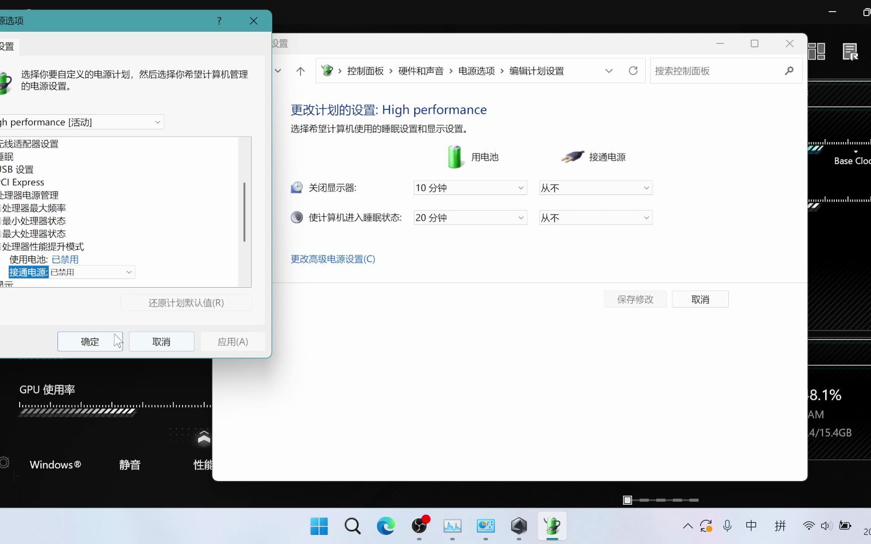Open 关闭显示器 battery dropdown showing 10 分钟
This screenshot has width=871, height=544.
point(470,188)
